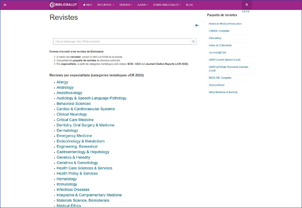Screen dimensions: 302x208
Task: Expand the Sobre Bibliosalut menu
Action: click(x=167, y=5)
